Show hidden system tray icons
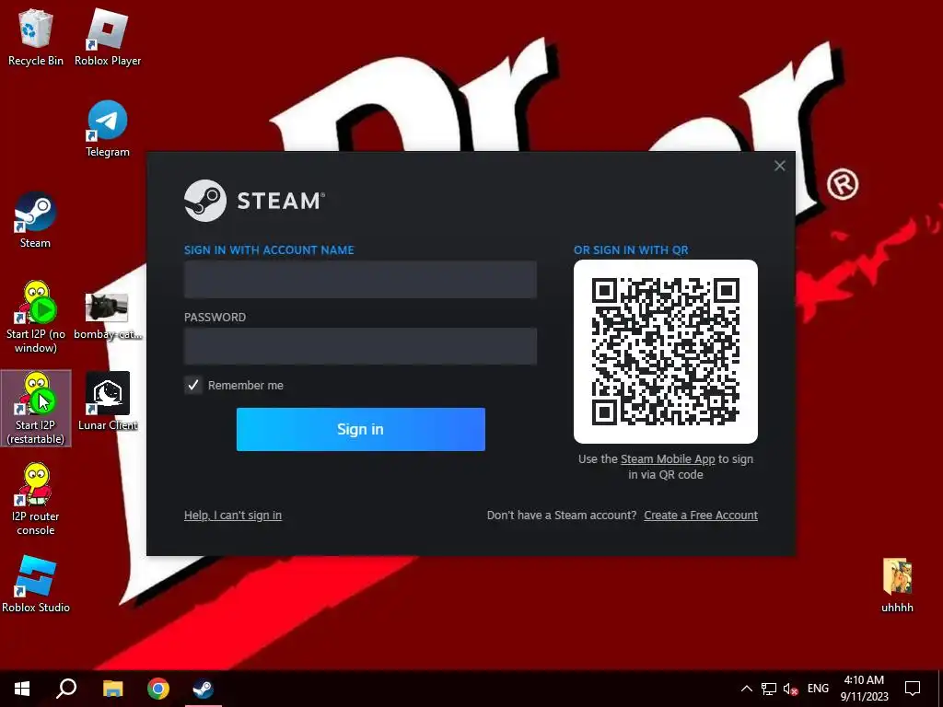 point(746,689)
